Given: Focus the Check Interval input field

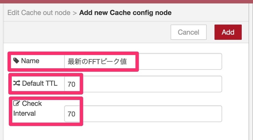Looking at the screenshot, I should 143,114.
